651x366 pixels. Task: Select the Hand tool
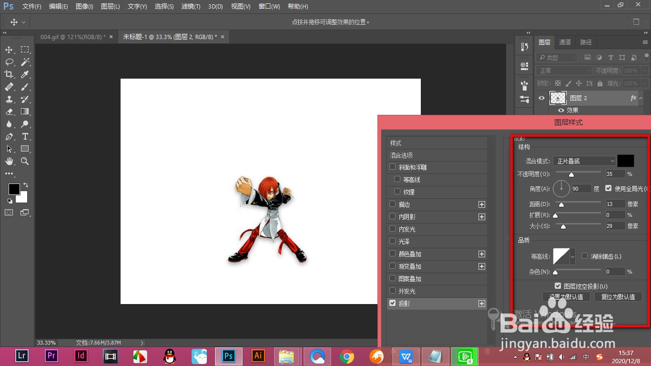[x=9, y=161]
